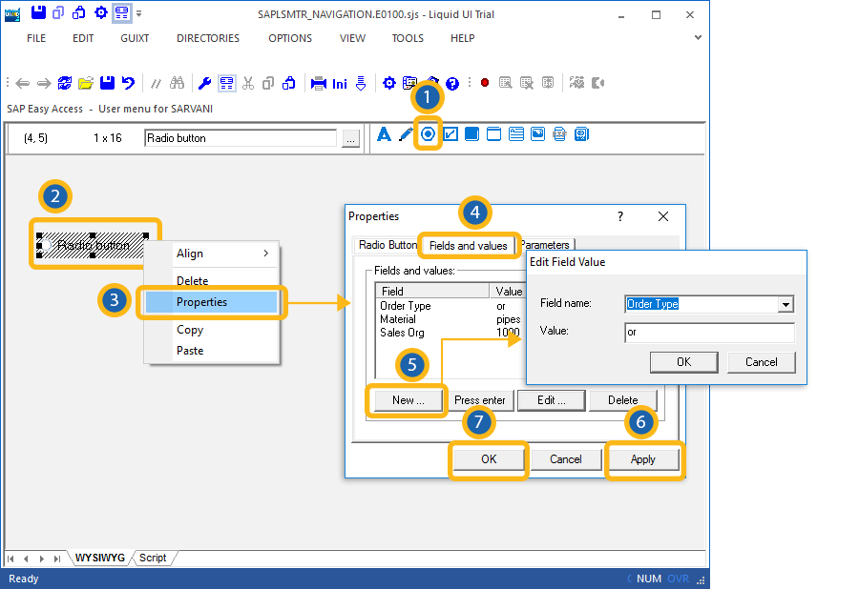Image resolution: width=859 pixels, height=589 pixels.
Task: Click the Undo arrow icon
Action: [x=128, y=83]
